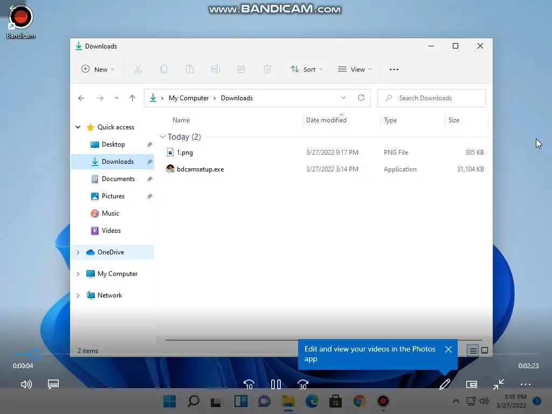Click the video player volume speaker icon
The height and width of the screenshot is (414, 552).
(26, 384)
